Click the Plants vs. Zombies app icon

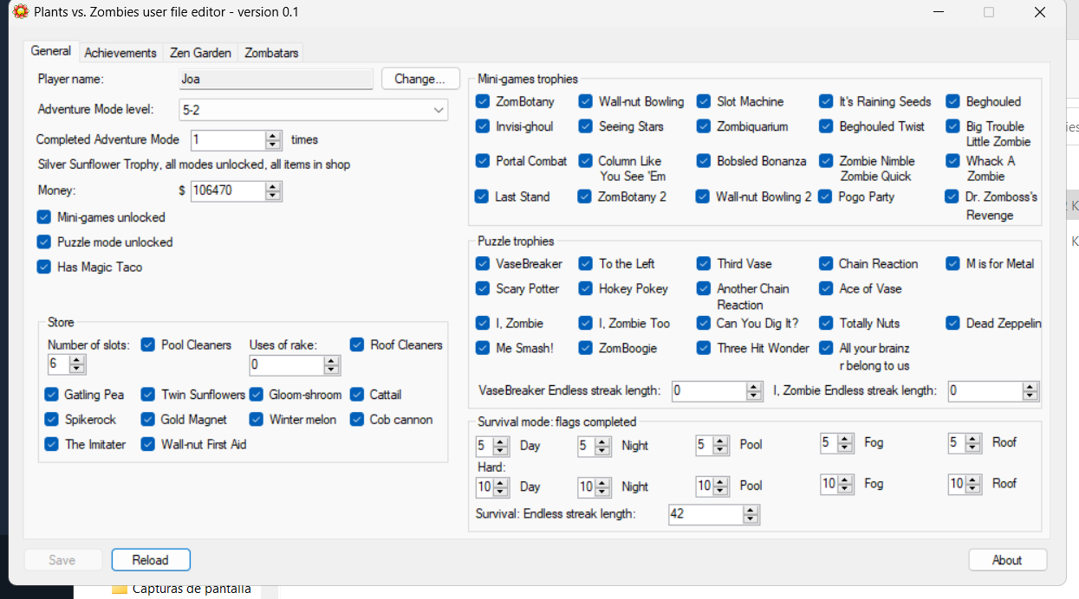18,12
